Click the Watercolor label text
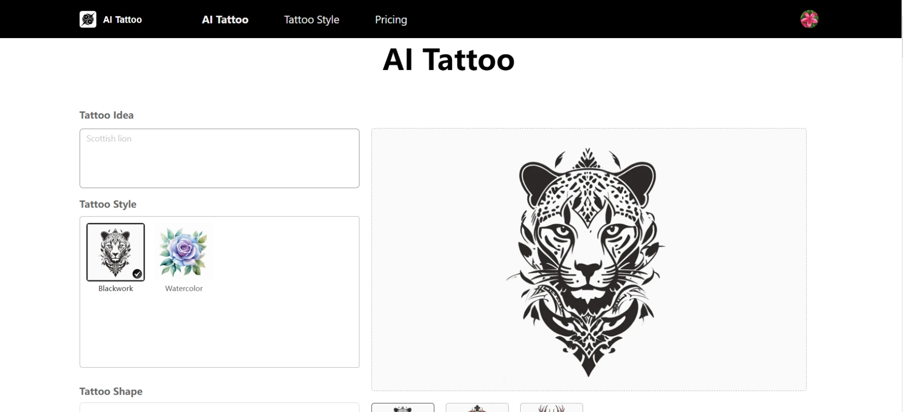The width and height of the screenshot is (903, 412). tap(183, 288)
